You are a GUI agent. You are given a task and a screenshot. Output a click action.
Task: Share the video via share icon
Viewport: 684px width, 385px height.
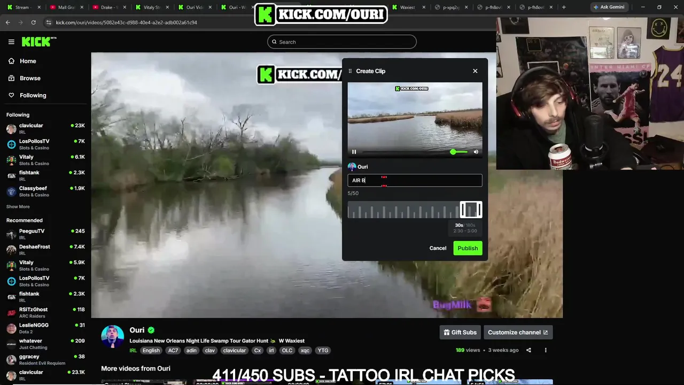[x=528, y=350]
